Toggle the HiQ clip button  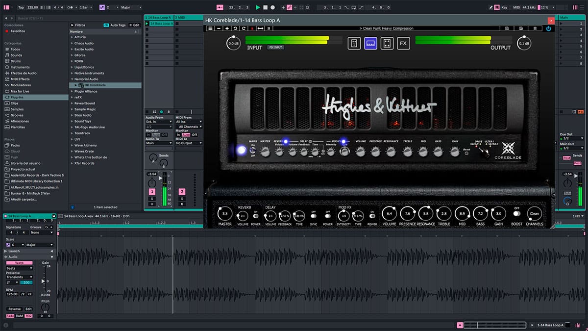click(x=28, y=316)
